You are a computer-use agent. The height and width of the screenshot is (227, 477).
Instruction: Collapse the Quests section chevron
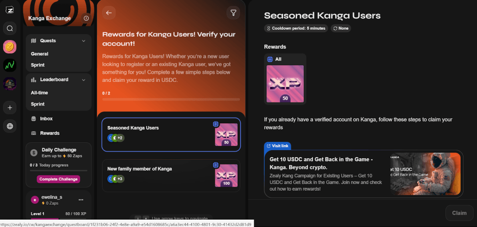coord(84,41)
